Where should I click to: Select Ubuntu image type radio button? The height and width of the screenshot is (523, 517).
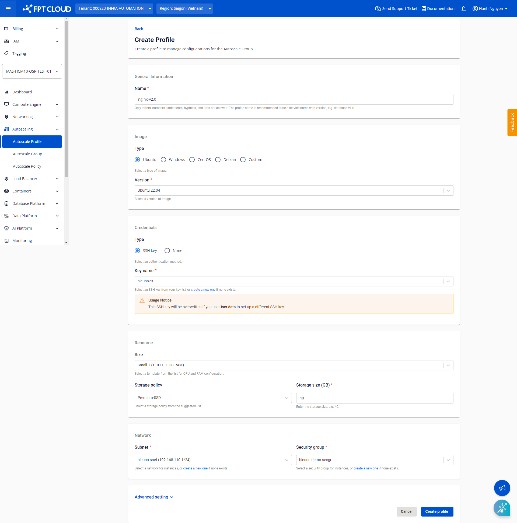(138, 160)
